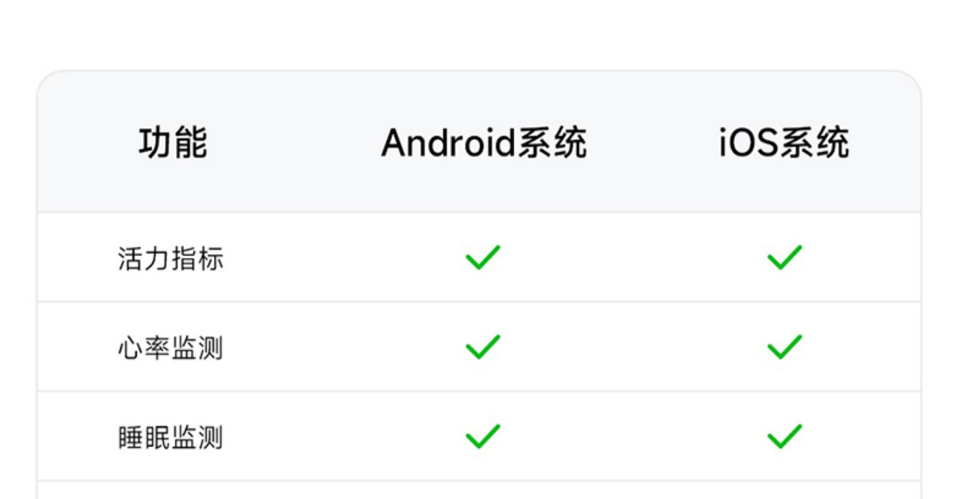This screenshot has width=967, height=499.
Task: Click the divider line below the header row
Action: (478, 212)
